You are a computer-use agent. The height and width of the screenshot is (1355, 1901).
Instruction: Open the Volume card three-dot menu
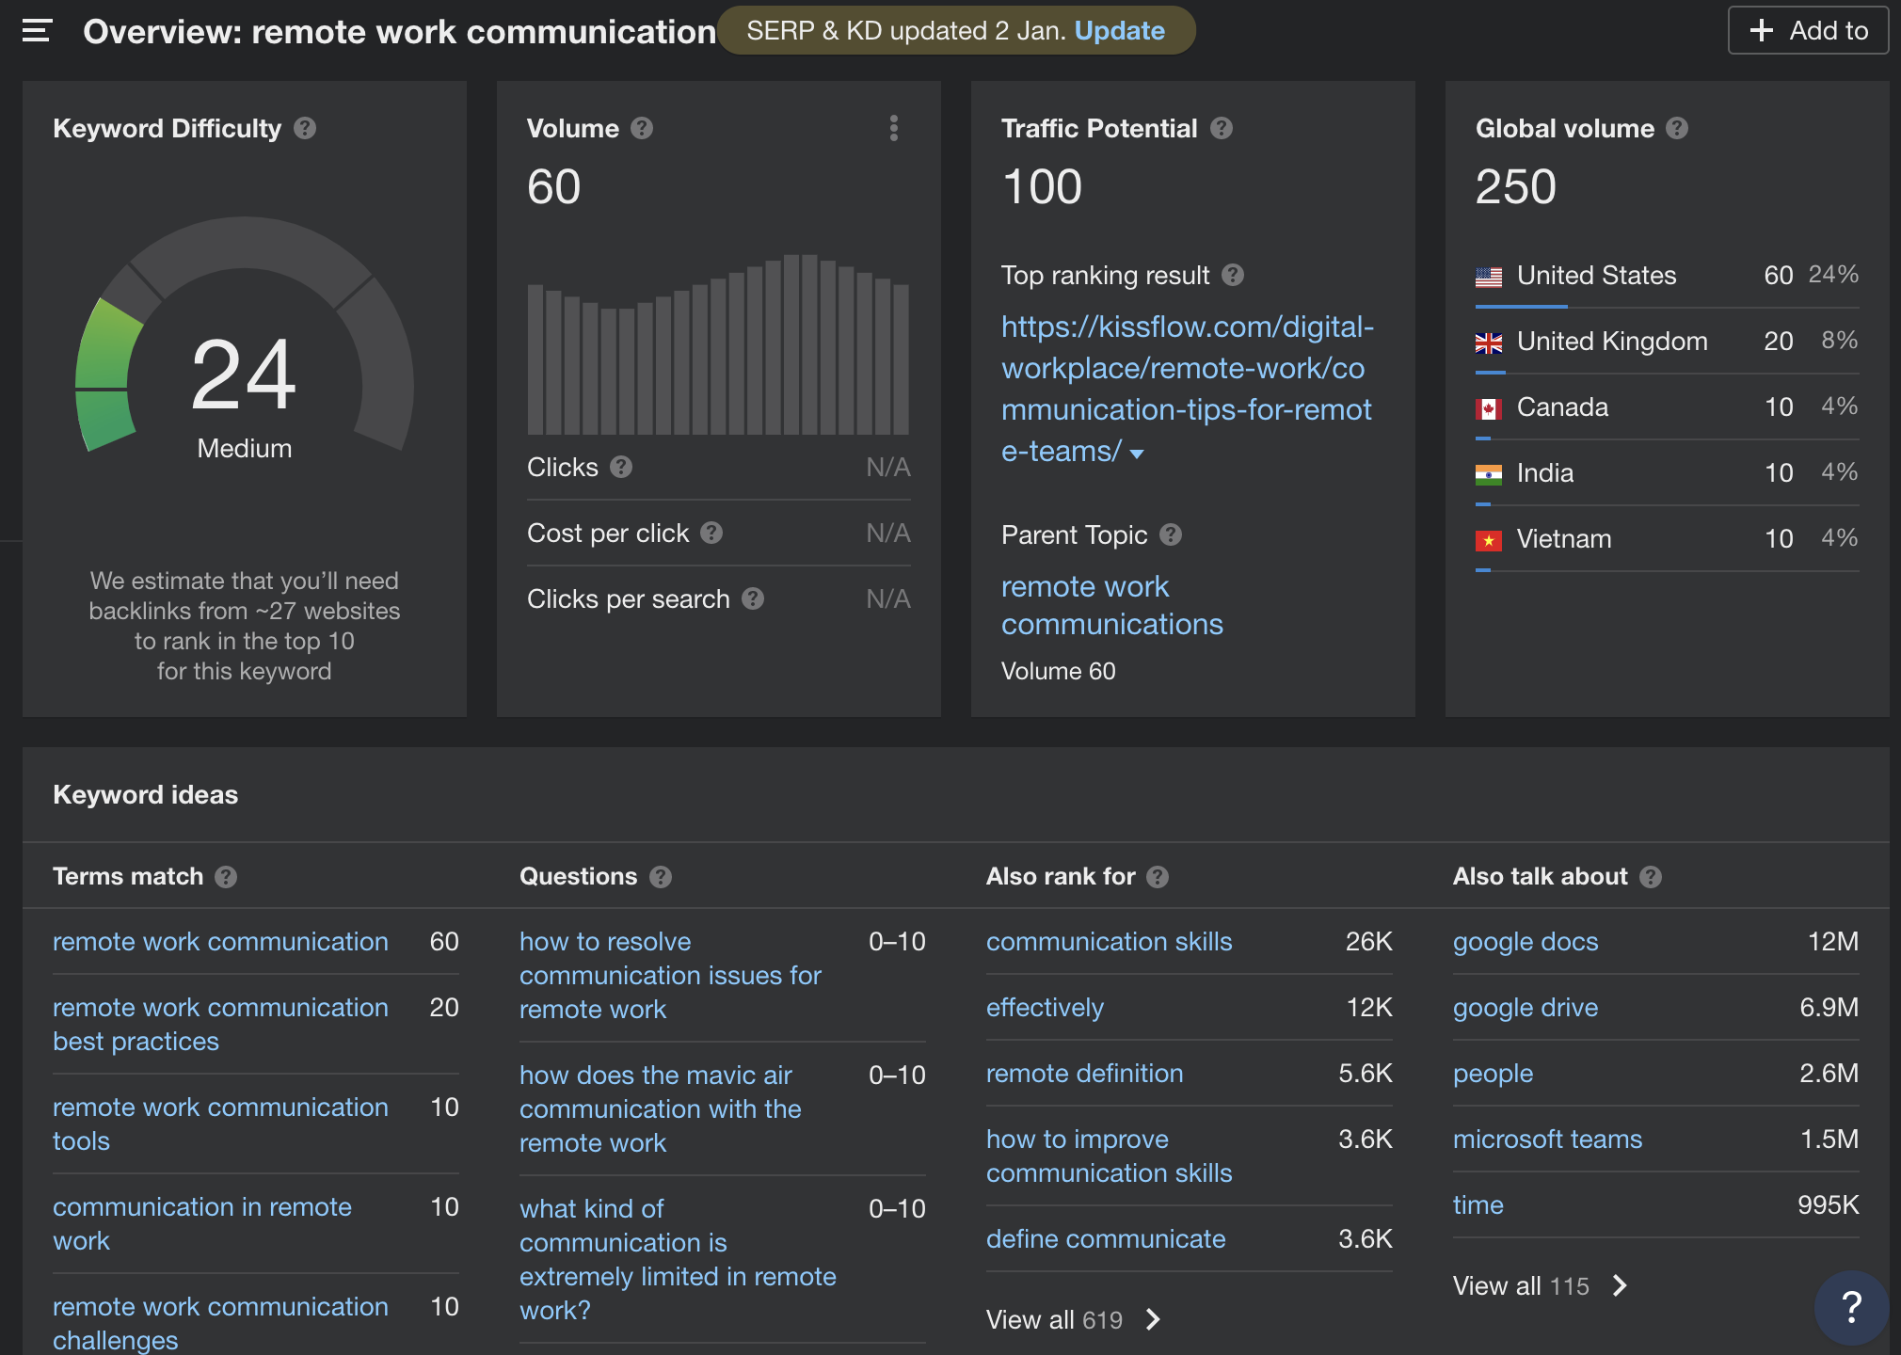893,128
